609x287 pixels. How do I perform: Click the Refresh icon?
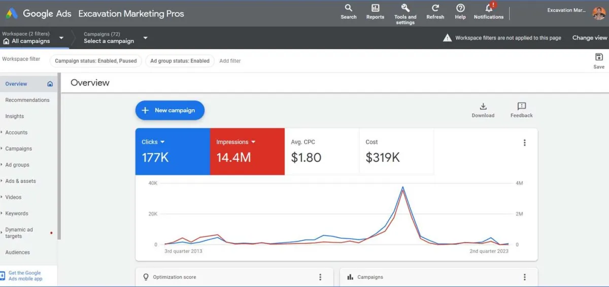435,8
